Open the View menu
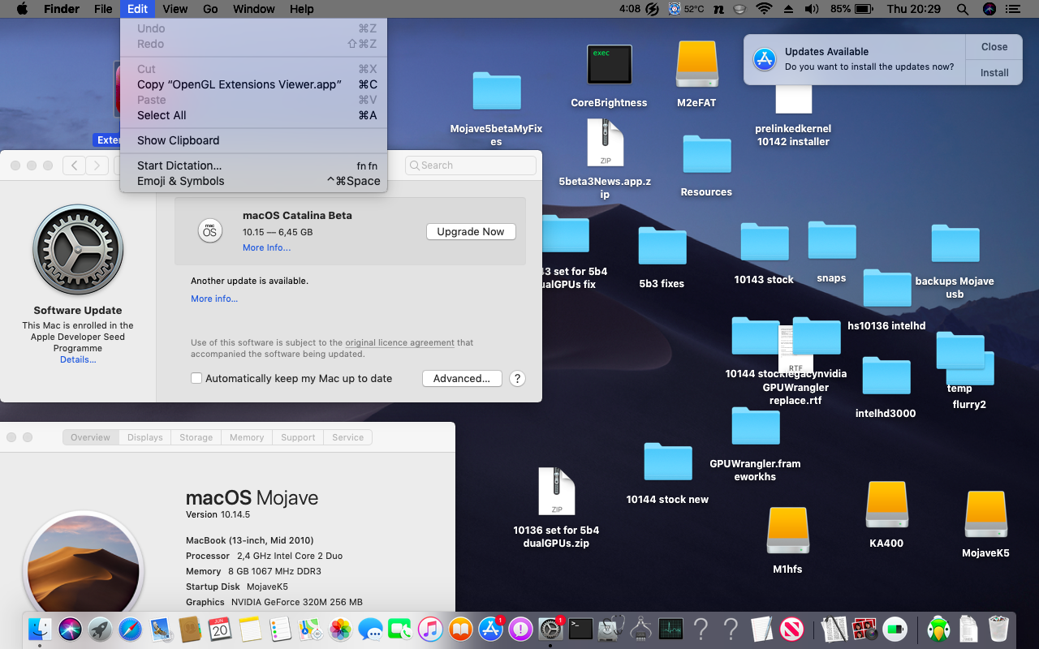This screenshot has width=1039, height=649. [175, 9]
